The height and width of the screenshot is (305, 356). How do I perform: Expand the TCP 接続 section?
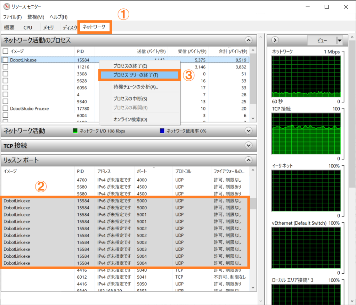(x=248, y=145)
